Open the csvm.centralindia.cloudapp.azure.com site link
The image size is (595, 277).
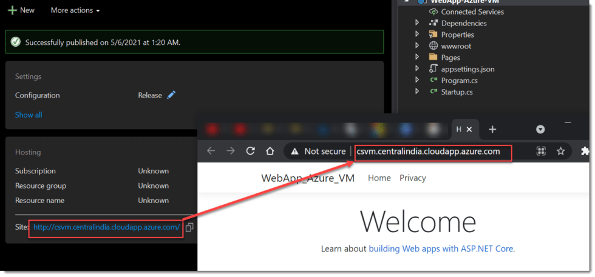(x=107, y=227)
